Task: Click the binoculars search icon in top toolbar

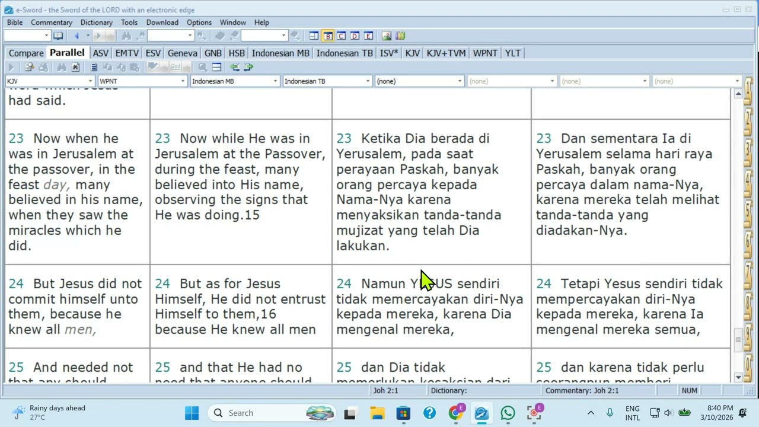Action: point(126,36)
